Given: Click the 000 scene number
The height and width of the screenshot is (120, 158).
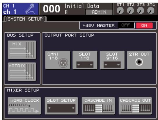Looking at the screenshot, I should pyautogui.click(x=52, y=9).
